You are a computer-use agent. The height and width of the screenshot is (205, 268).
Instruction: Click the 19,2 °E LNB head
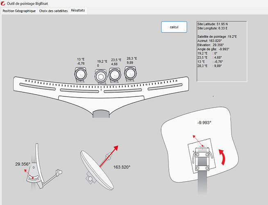pyautogui.click(x=101, y=77)
